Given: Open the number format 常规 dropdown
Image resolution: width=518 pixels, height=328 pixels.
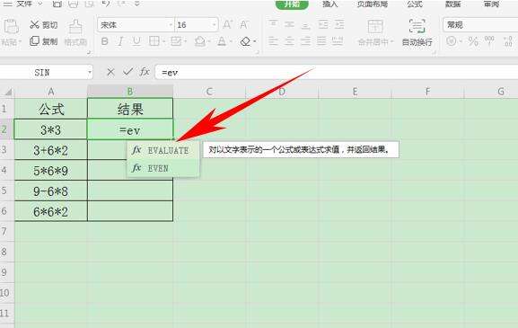Looking at the screenshot, I should [x=480, y=25].
